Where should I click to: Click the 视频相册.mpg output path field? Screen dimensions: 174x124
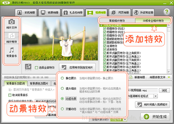[x=143, y=90]
